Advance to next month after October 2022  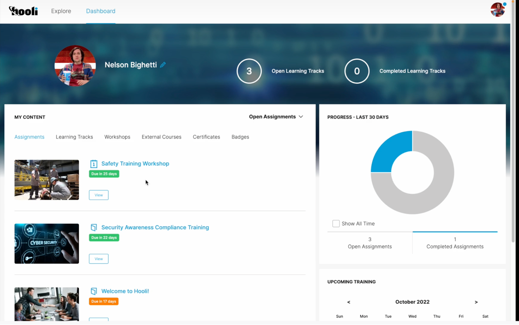pyautogui.click(x=476, y=302)
